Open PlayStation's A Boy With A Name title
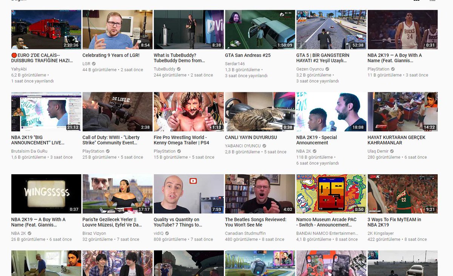This screenshot has height=276, width=453. [394, 58]
